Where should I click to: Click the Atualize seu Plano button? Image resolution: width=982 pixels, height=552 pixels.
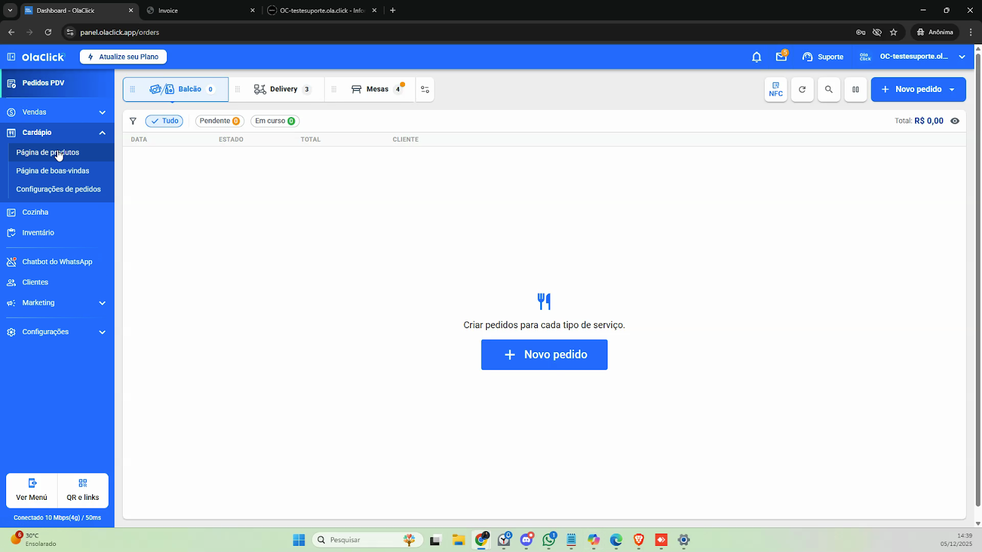(123, 56)
